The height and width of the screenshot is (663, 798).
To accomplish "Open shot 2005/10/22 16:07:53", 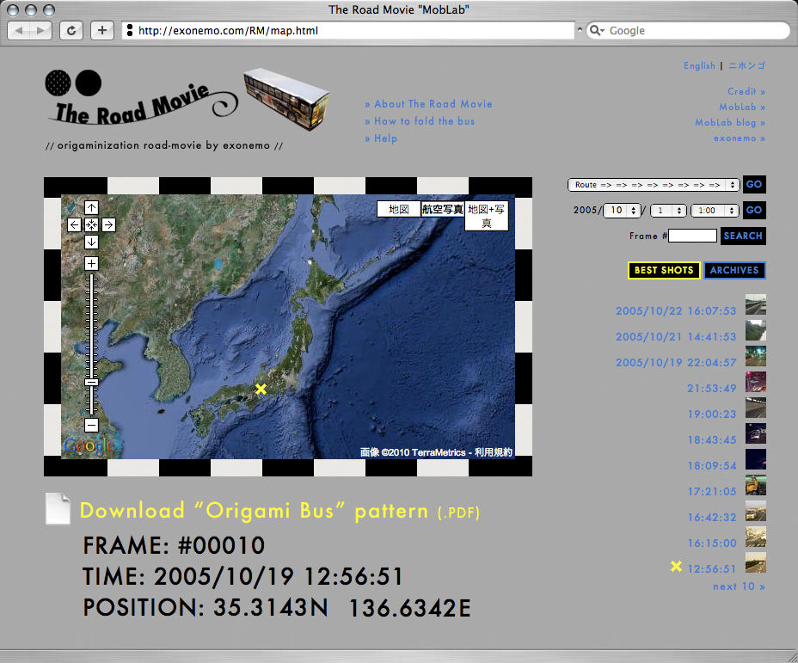I will [x=676, y=311].
